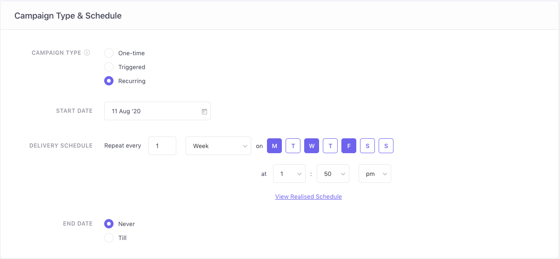Enable Tuesday in the delivery schedule
Screen dimensions: 560x259
tap(293, 146)
